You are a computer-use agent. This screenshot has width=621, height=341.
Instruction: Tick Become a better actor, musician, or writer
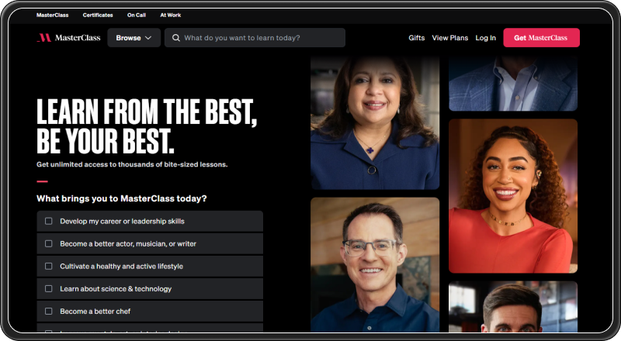click(x=48, y=243)
